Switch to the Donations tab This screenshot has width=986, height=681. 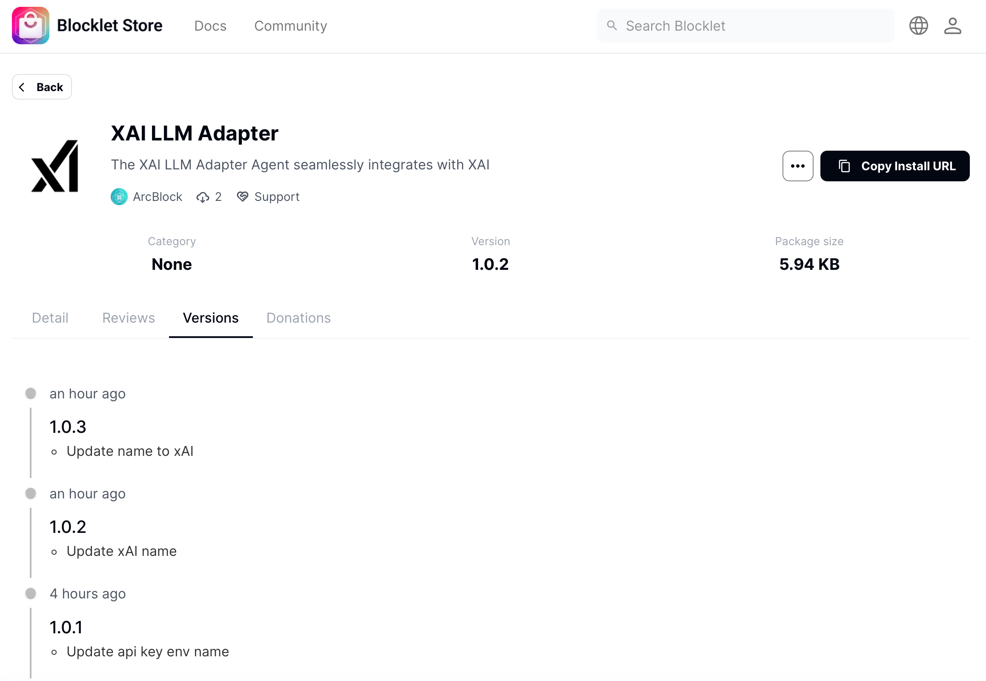point(298,318)
